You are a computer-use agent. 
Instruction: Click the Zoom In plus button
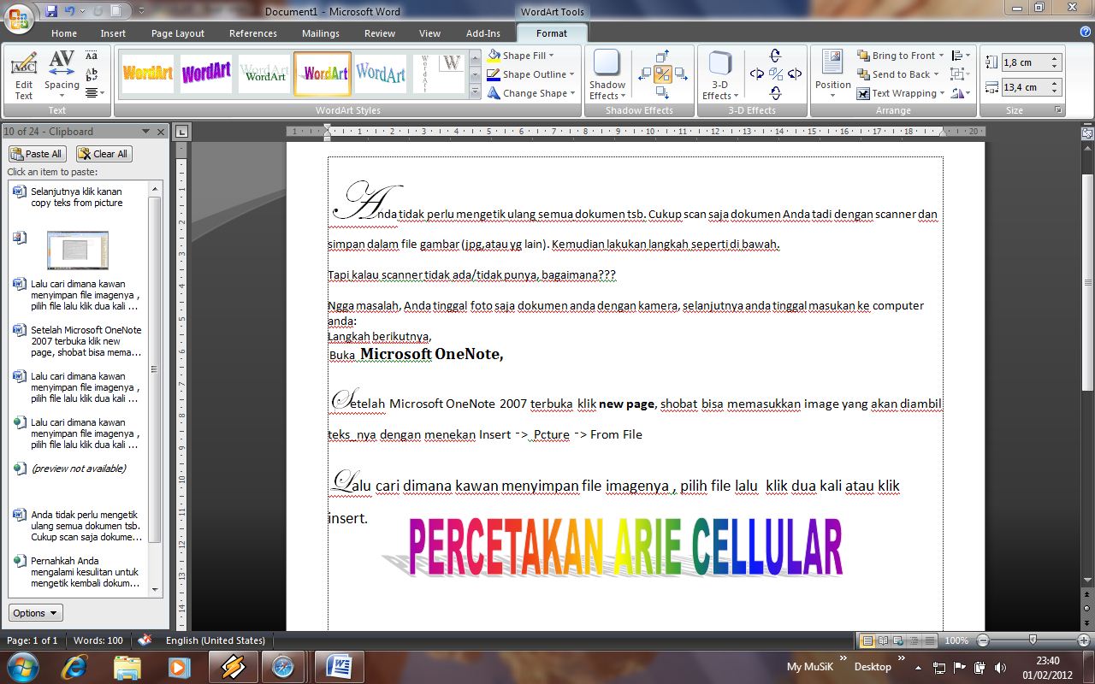(1084, 640)
